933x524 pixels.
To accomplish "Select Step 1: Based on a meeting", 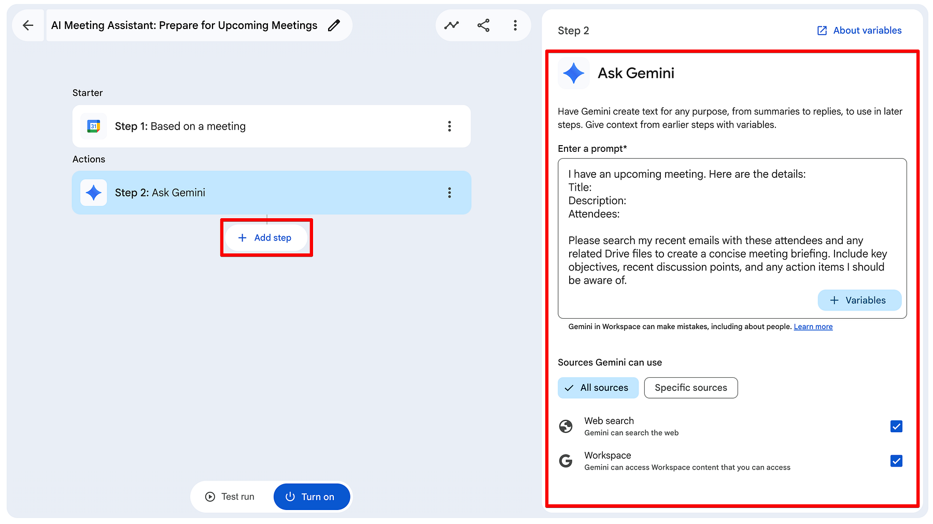I will click(272, 126).
